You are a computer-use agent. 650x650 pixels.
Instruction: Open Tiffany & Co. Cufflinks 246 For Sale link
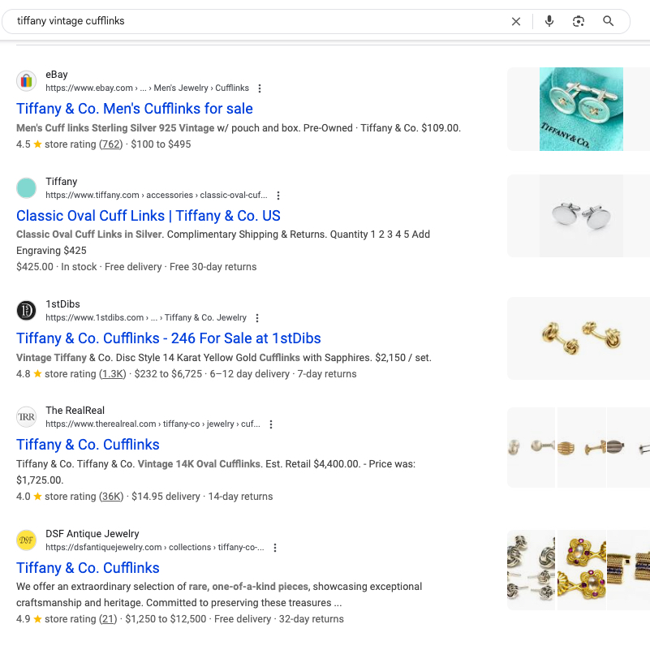[168, 338]
